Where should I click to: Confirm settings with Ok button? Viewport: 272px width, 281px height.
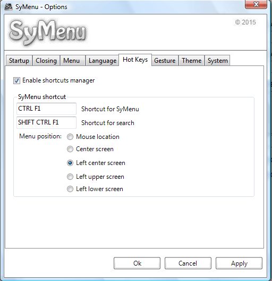[137, 263]
